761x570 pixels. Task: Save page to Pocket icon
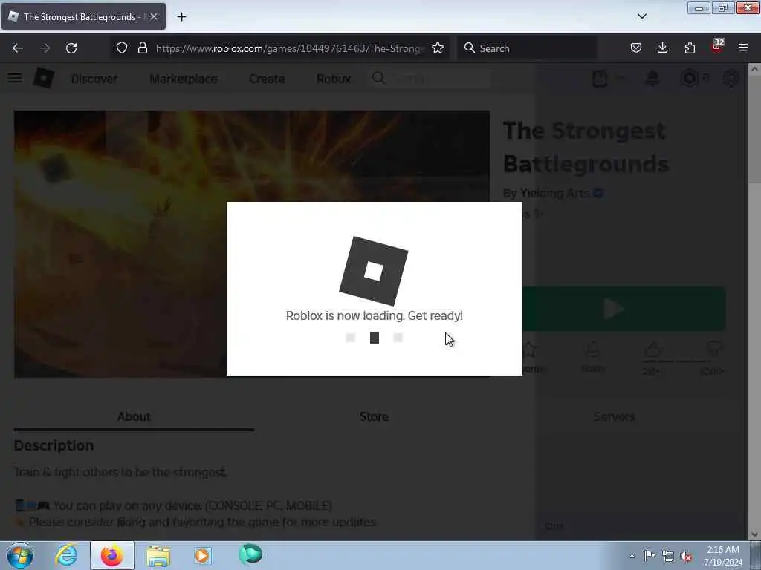(x=636, y=48)
